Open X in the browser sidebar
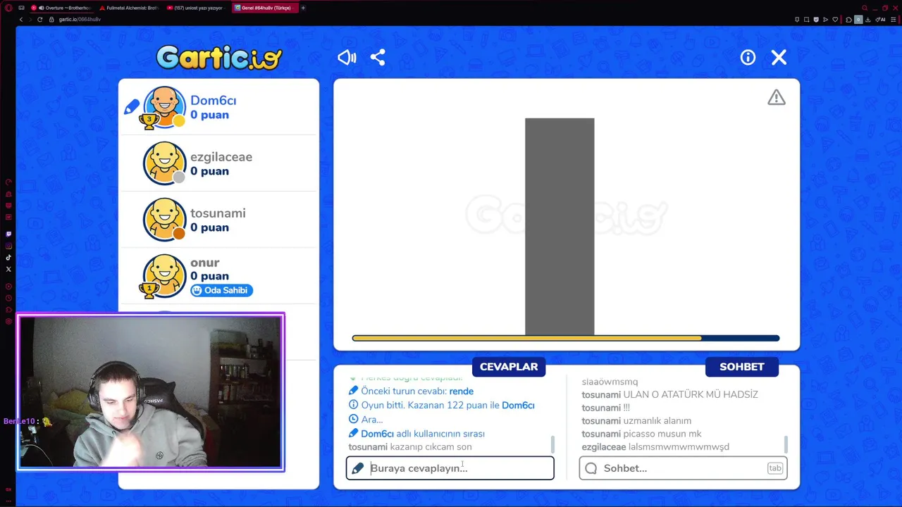This screenshot has height=507, width=902. pos(8,269)
